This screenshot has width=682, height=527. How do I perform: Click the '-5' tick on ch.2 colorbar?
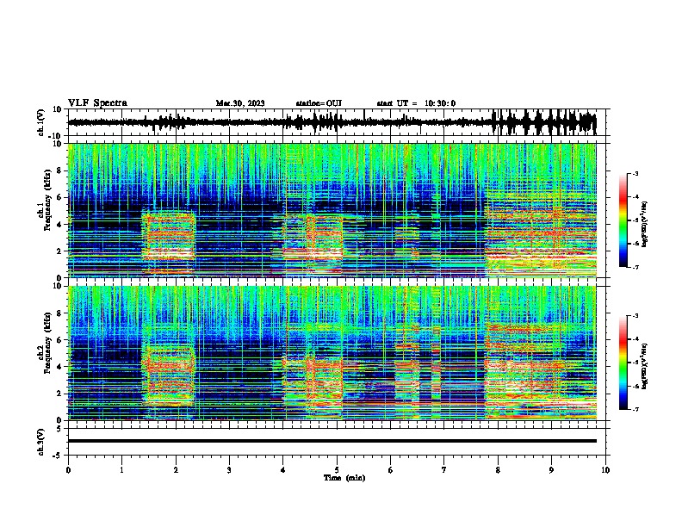pyautogui.click(x=635, y=363)
